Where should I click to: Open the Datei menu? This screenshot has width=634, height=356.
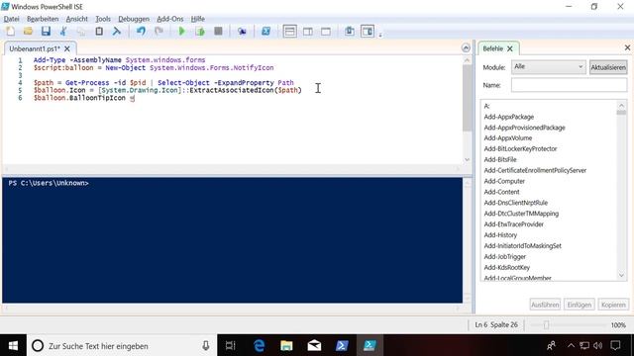pos(11,19)
